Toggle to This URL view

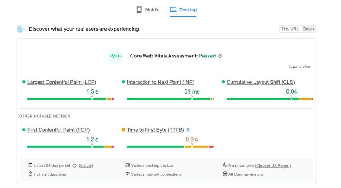tap(290, 29)
